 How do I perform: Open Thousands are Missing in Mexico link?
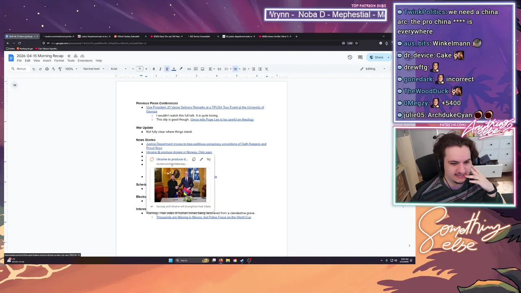pos(204,217)
